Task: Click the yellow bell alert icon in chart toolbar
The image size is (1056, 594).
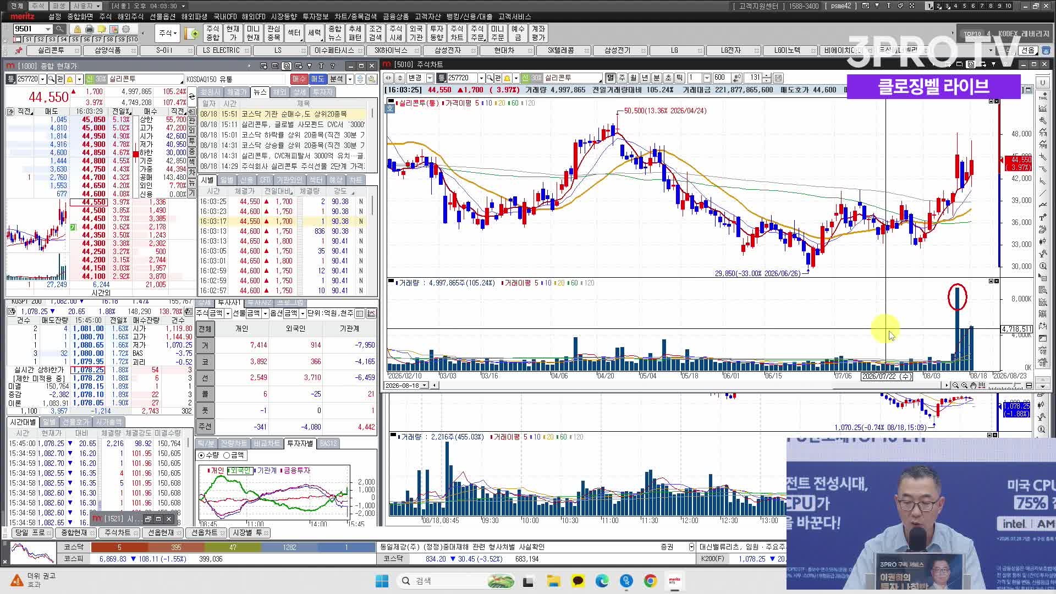Action: [507, 78]
